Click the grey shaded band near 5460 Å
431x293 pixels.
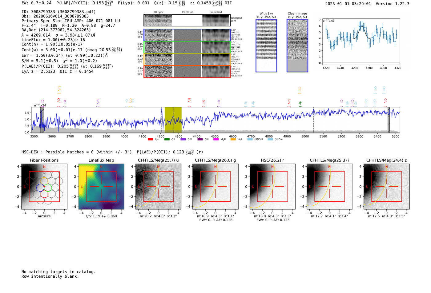[389, 120]
